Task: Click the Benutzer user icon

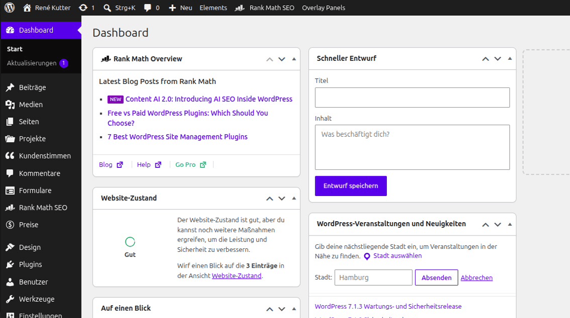Action: [10, 282]
